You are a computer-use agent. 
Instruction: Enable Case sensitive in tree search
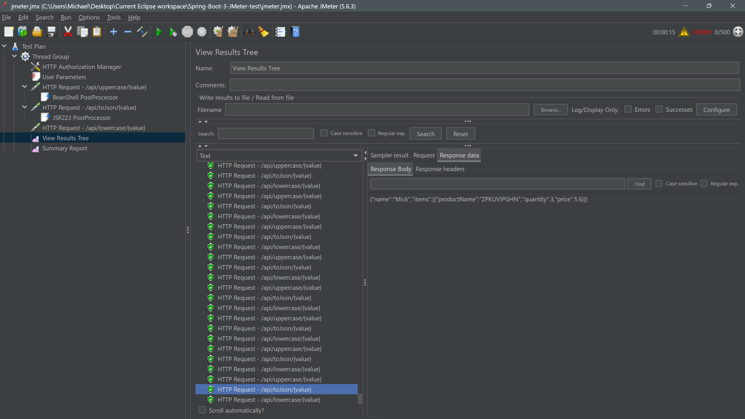324,133
